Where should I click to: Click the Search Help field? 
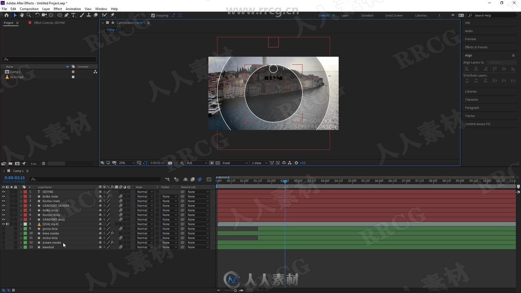[494, 15]
